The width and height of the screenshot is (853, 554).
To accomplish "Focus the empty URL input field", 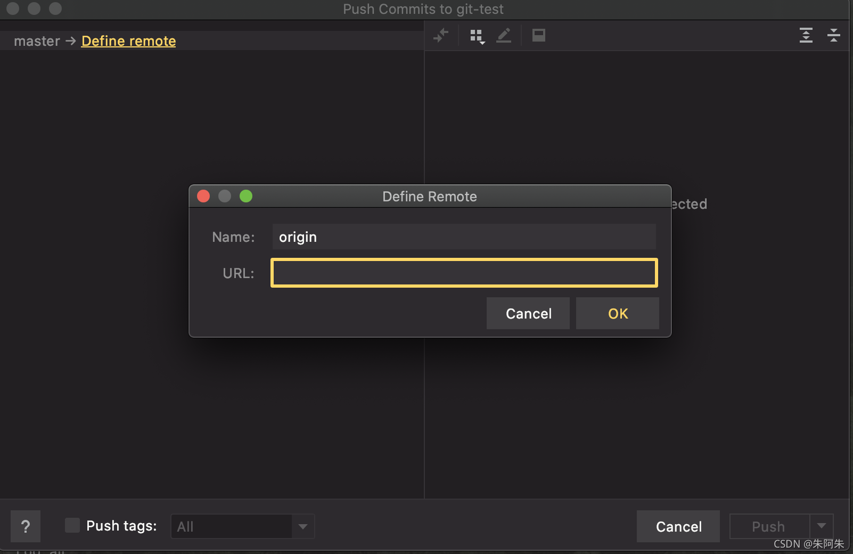I will click(x=464, y=273).
